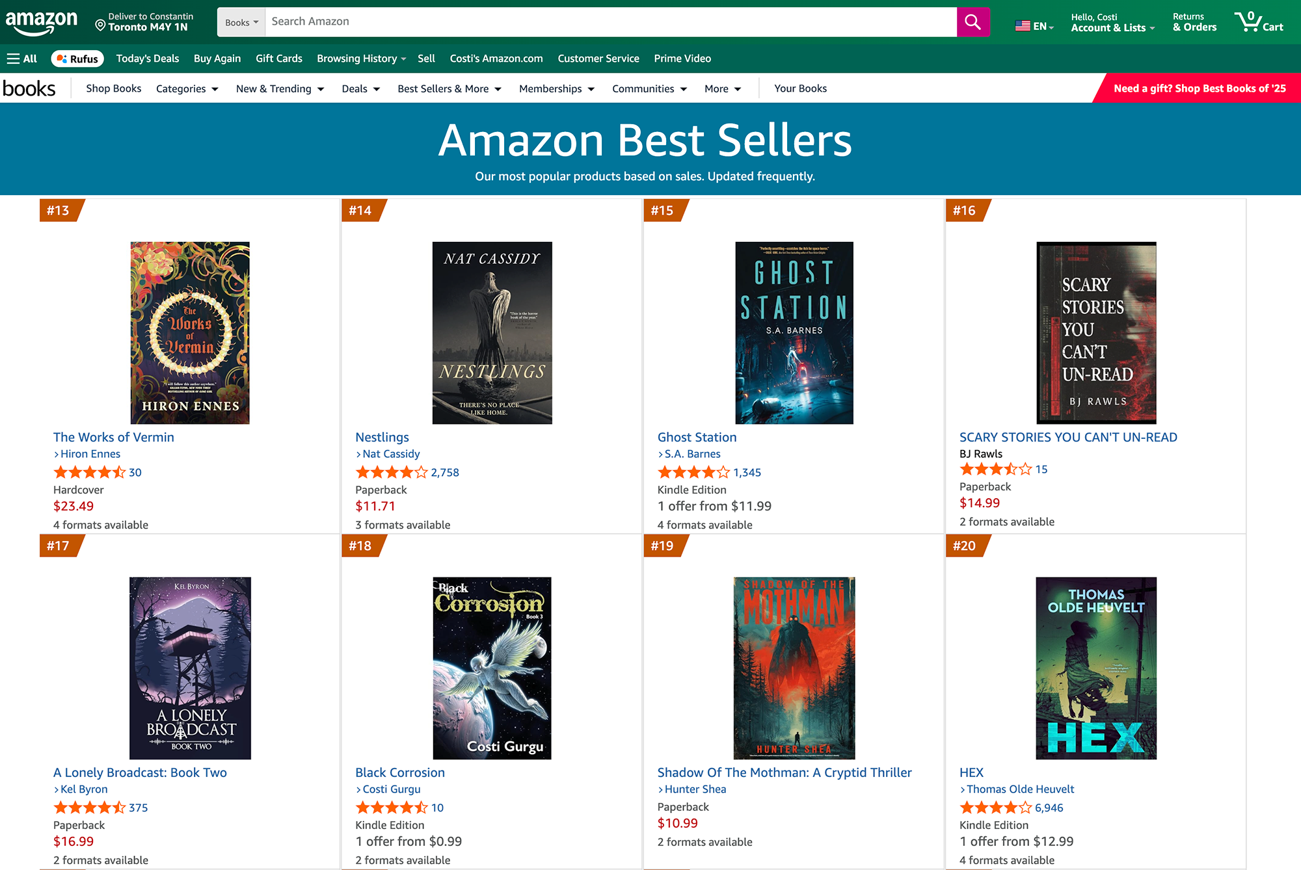1301x870 pixels.
Task: Open the Account & Lists dropdown
Action: coord(1112,21)
